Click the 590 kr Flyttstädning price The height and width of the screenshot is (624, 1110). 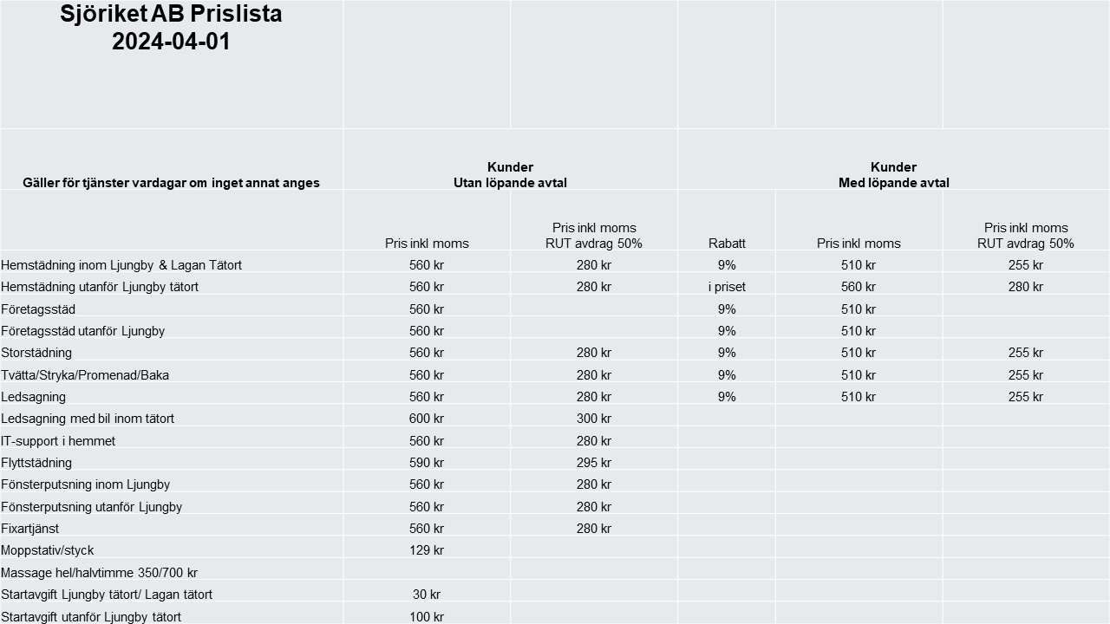(x=427, y=463)
